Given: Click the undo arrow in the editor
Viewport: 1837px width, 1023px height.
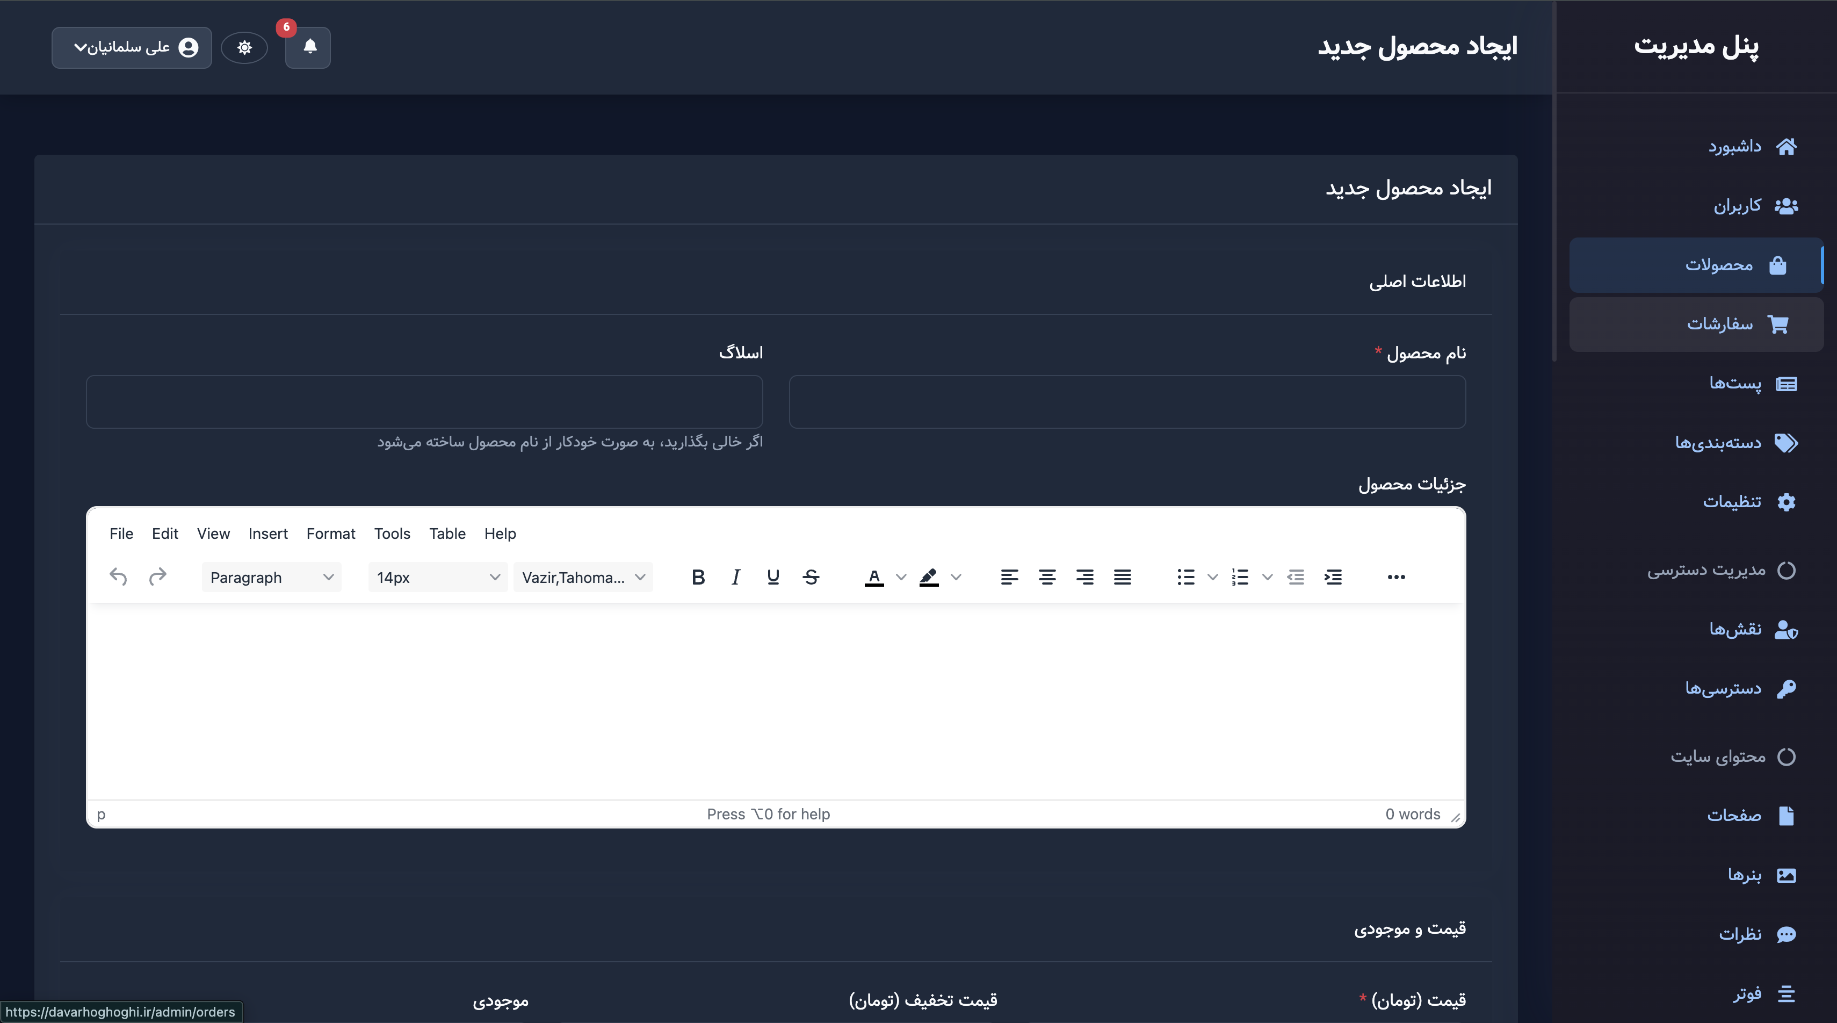Looking at the screenshot, I should [x=118, y=577].
